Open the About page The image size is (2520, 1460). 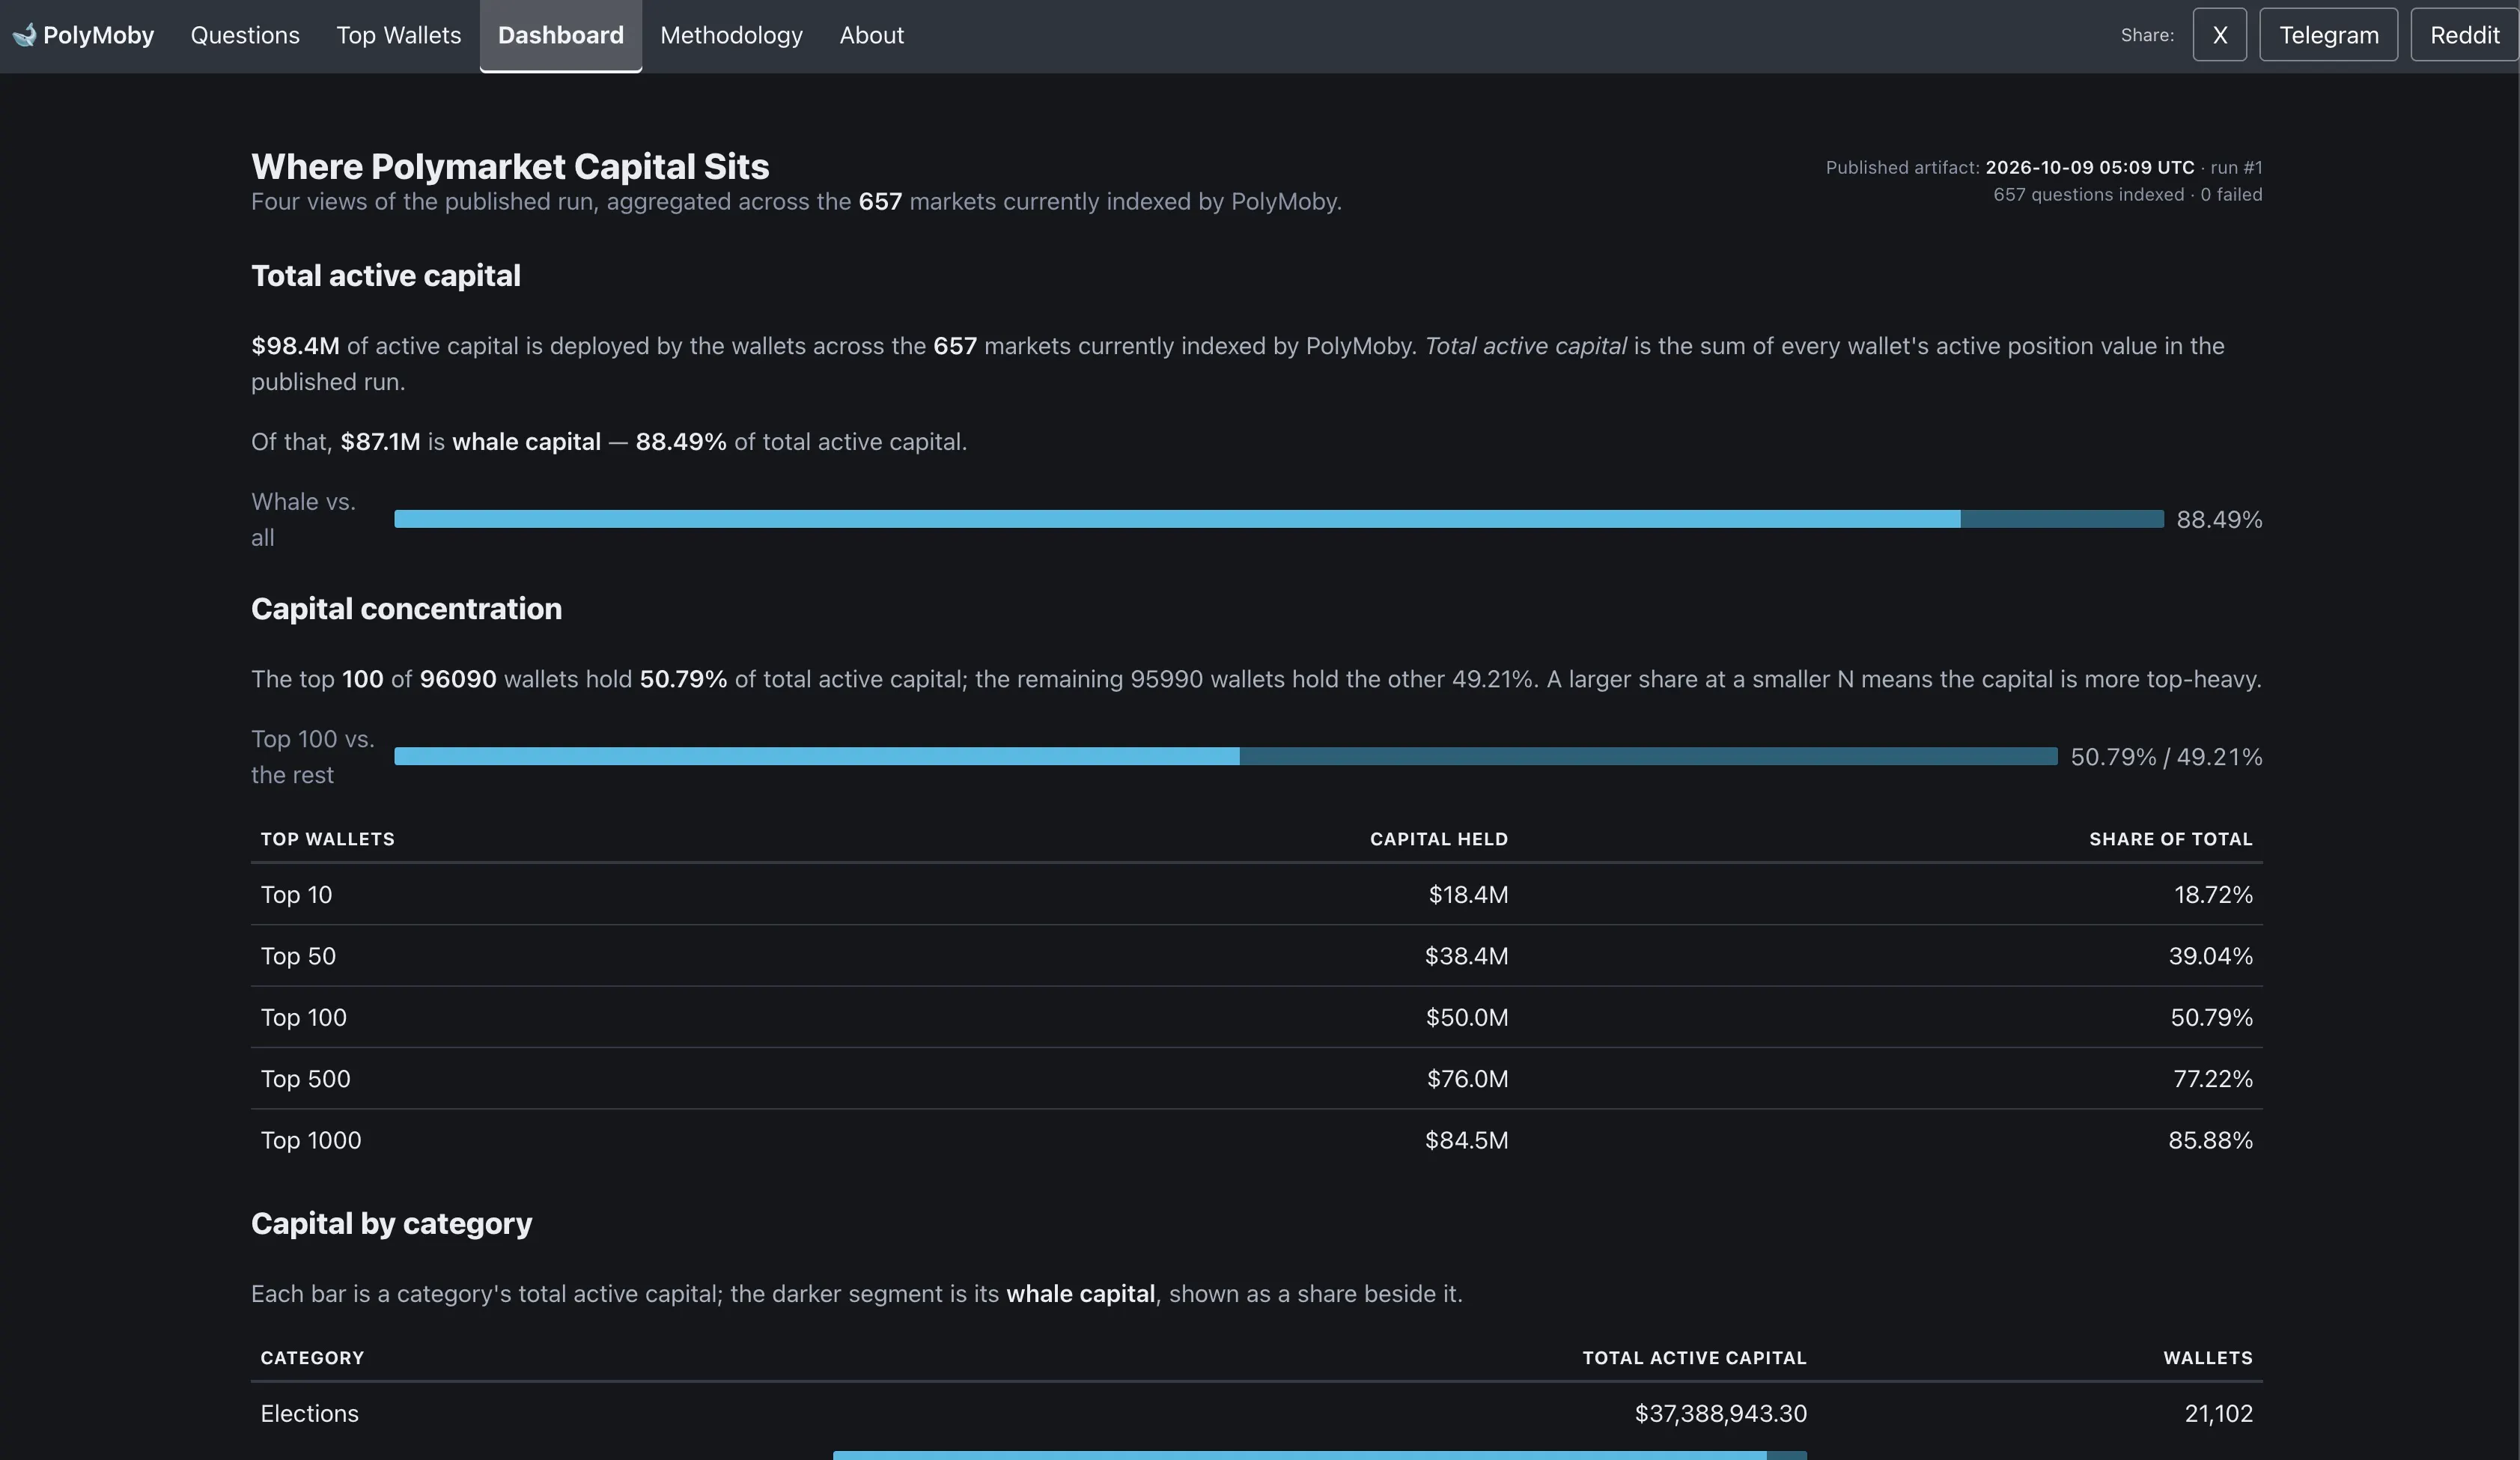pyautogui.click(x=871, y=35)
